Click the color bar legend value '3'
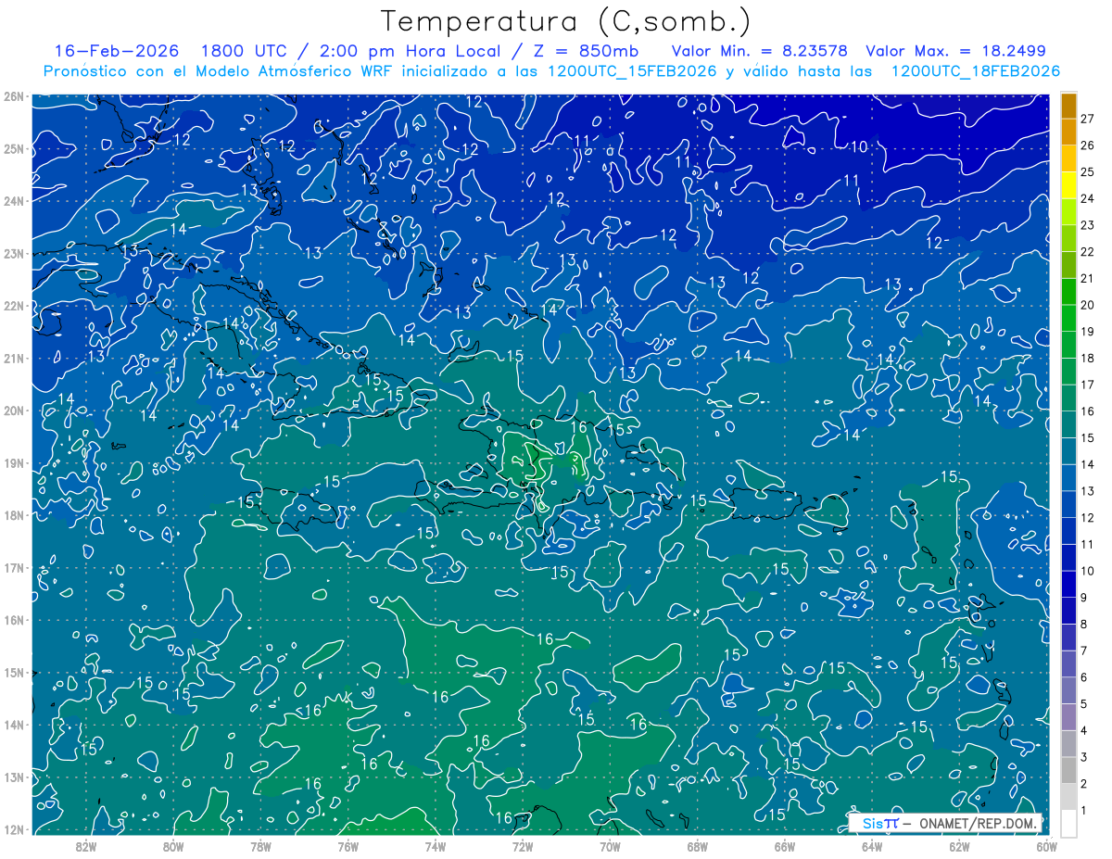 [1084, 757]
